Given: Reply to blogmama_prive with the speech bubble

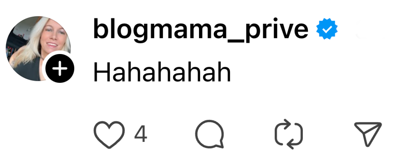Looking at the screenshot, I should (209, 134).
